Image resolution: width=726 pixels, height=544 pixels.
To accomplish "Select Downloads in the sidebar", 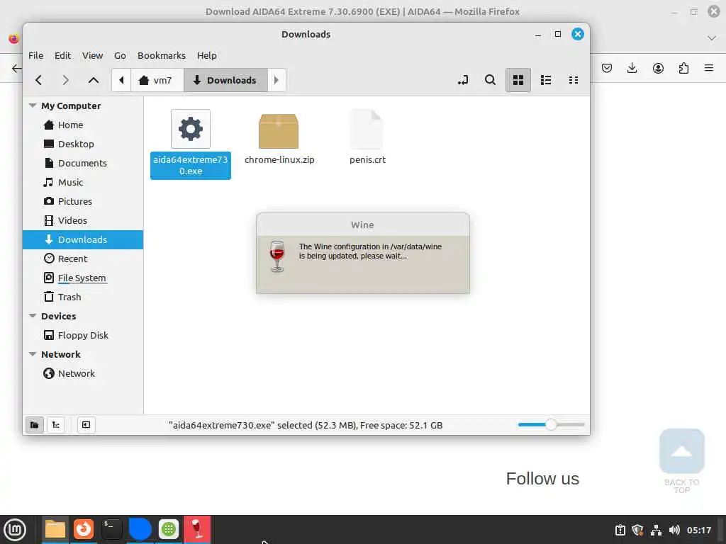I will [x=83, y=239].
